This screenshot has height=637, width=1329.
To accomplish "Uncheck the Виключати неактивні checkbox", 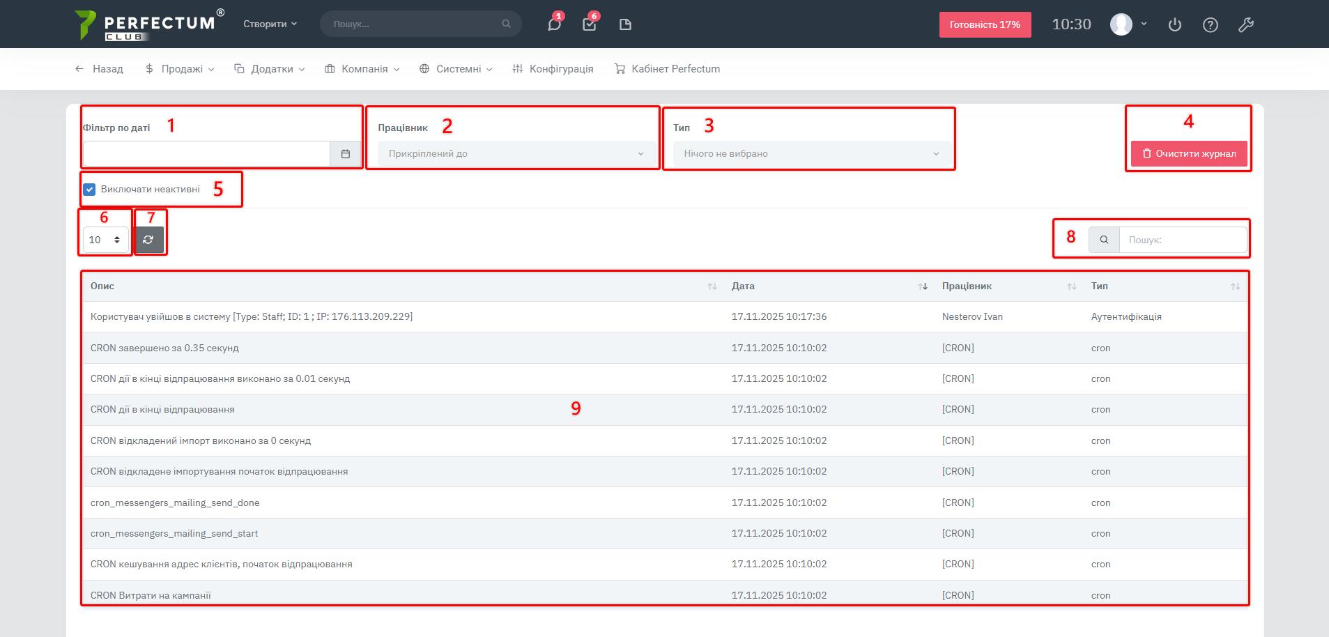I will point(90,190).
